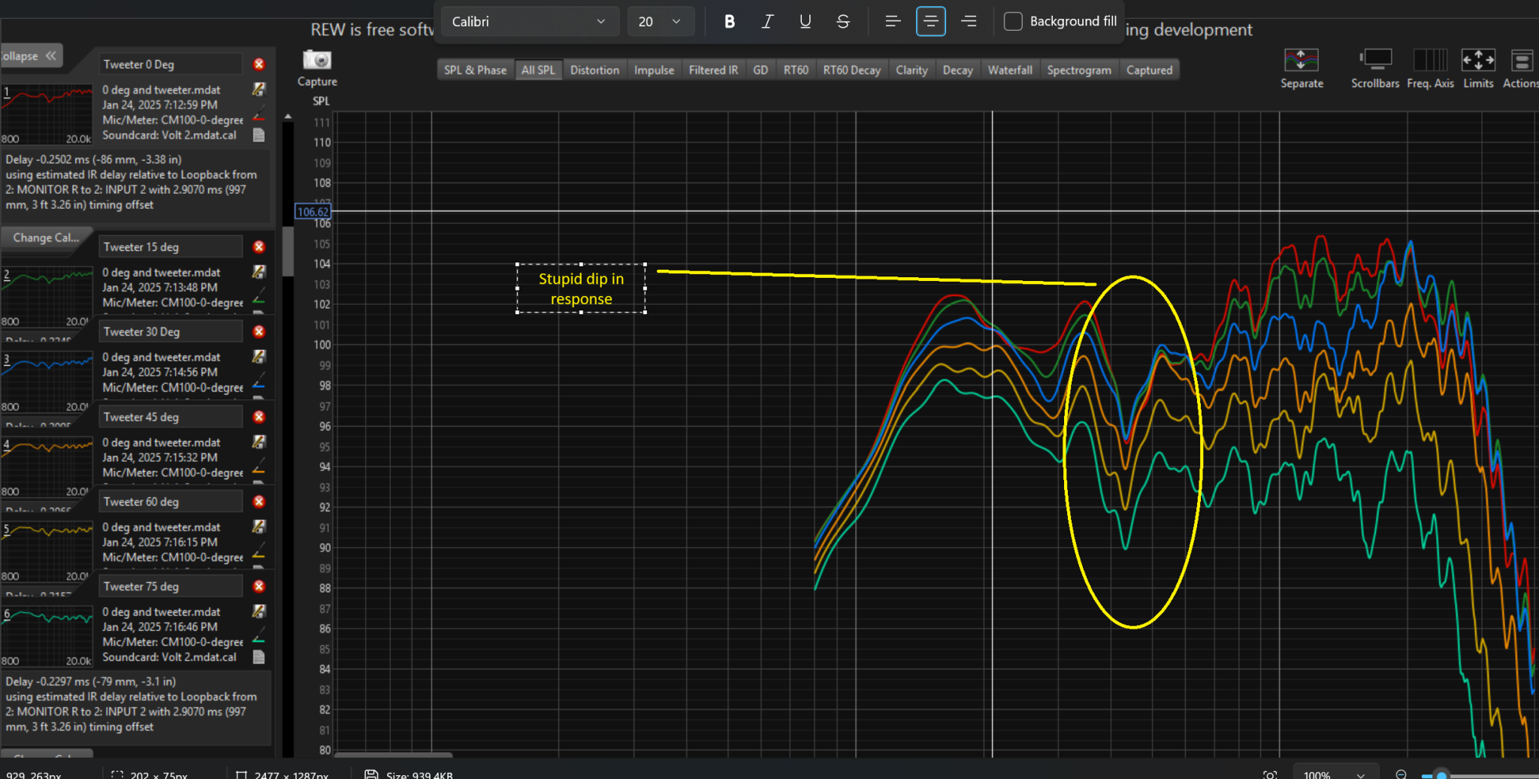Save the Tweeter 45 deg measurement icon
Screen dimensions: 1539x779
[259, 442]
